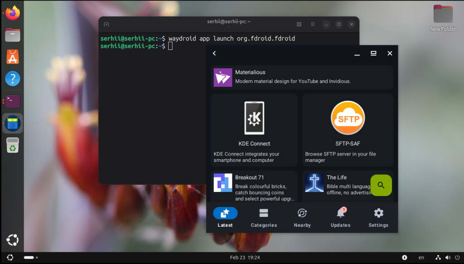Click the terminal view grid button
The image size is (464, 264).
click(299, 24)
